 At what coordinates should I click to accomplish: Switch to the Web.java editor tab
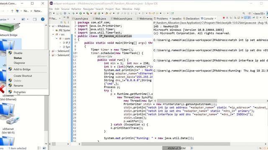(x=100, y=18)
